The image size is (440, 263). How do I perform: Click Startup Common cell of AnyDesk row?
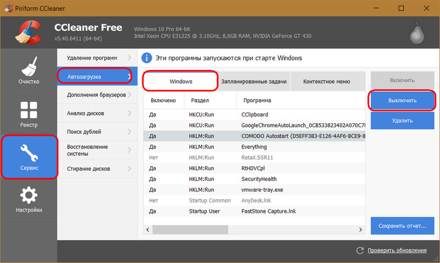pos(210,200)
